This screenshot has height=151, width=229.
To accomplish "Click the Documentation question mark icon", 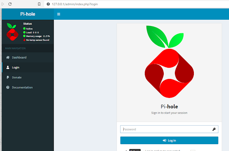I will (x=8, y=87).
